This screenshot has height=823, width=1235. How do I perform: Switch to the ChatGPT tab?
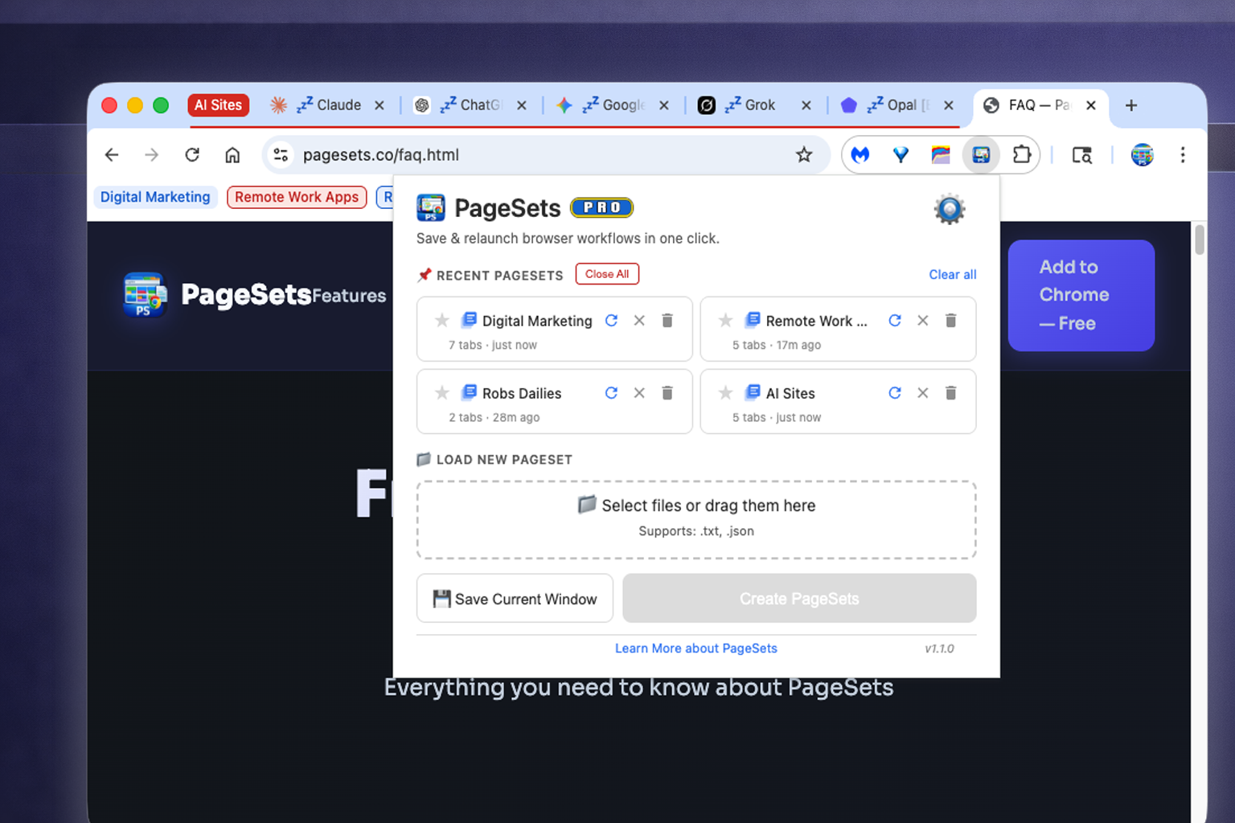pos(470,105)
